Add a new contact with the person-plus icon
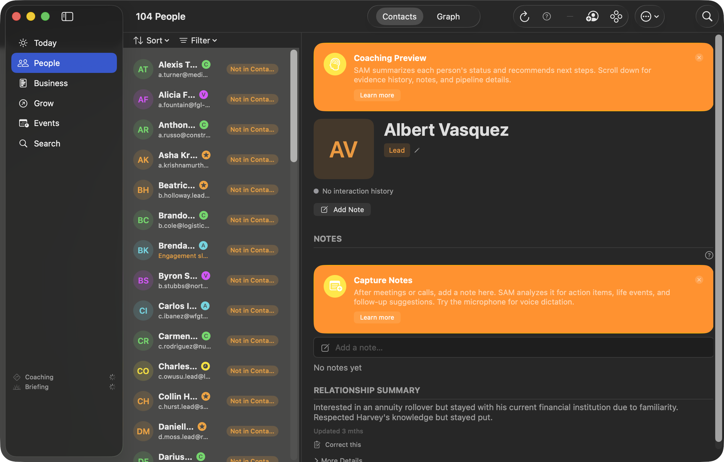724x462 pixels. [592, 16]
